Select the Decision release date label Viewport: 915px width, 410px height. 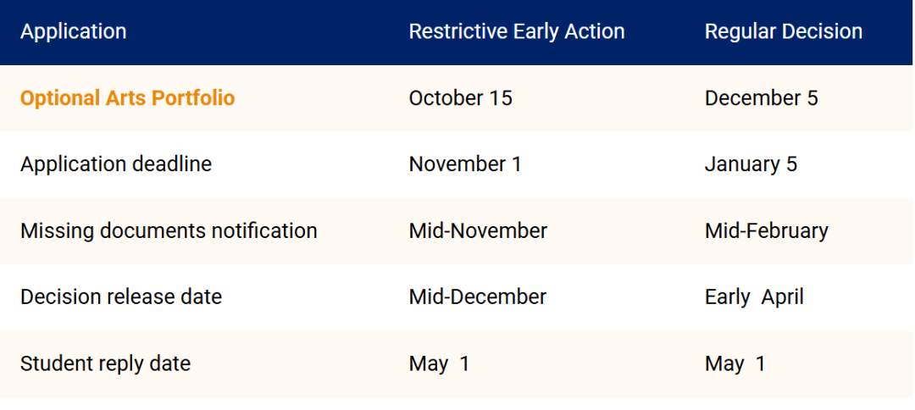[121, 296]
